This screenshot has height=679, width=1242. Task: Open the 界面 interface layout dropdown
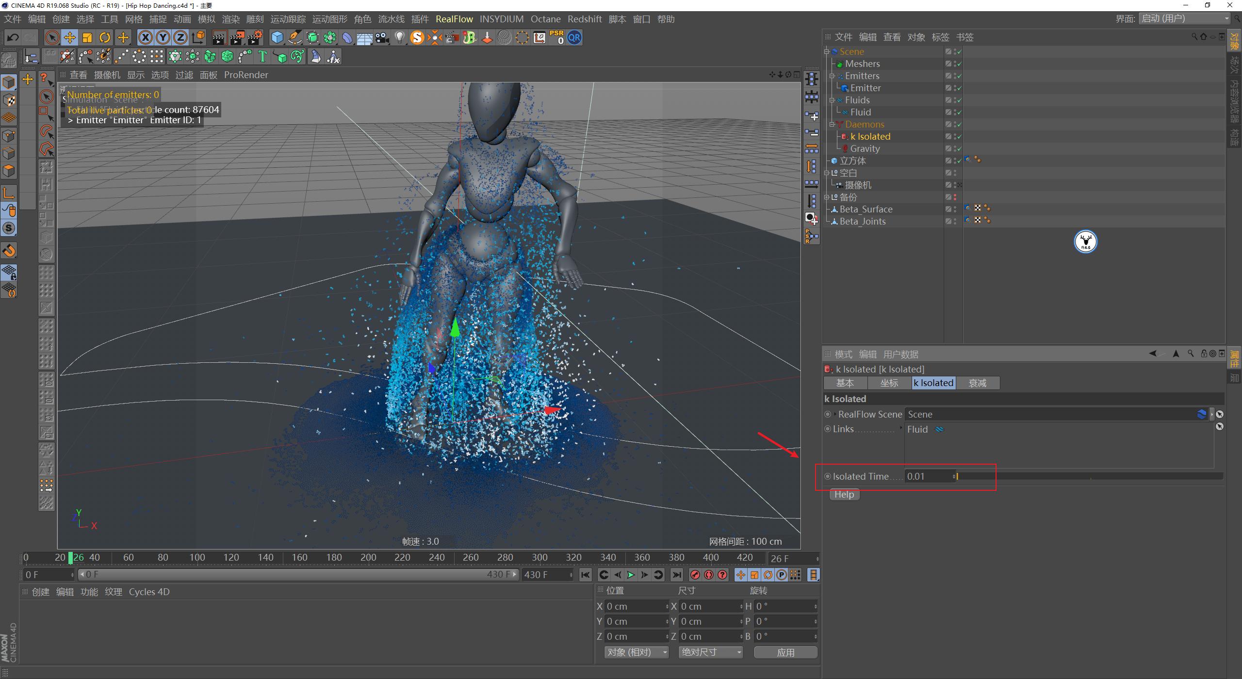tap(1184, 18)
